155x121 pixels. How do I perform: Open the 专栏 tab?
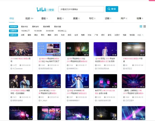(92, 19)
